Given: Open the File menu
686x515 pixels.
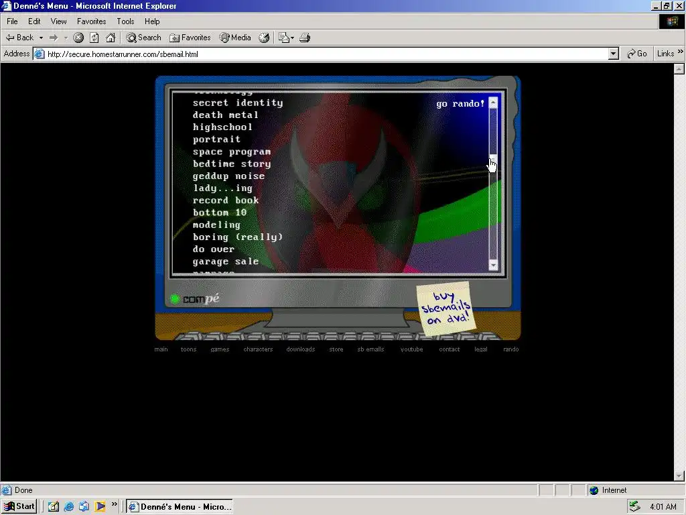Looking at the screenshot, I should tap(12, 21).
